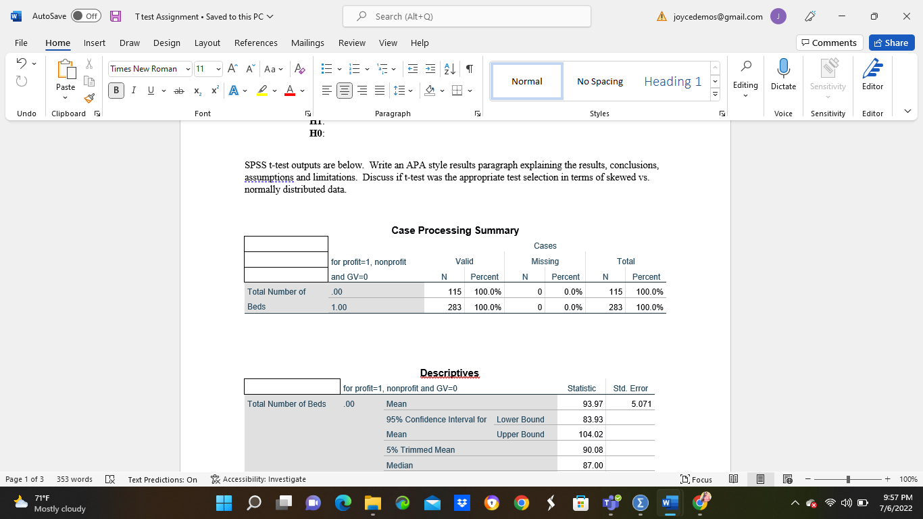923x519 pixels.
Task: Open the Comments pane
Action: tap(829, 43)
